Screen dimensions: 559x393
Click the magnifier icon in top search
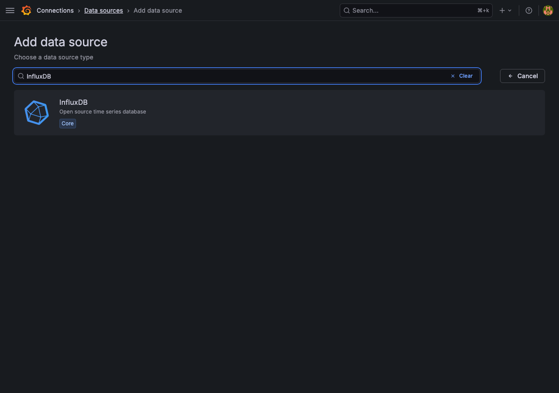347,10
